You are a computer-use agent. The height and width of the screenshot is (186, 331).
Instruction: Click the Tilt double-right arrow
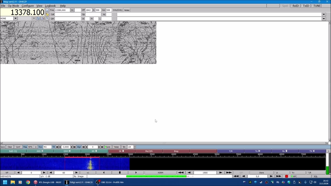click(75, 147)
